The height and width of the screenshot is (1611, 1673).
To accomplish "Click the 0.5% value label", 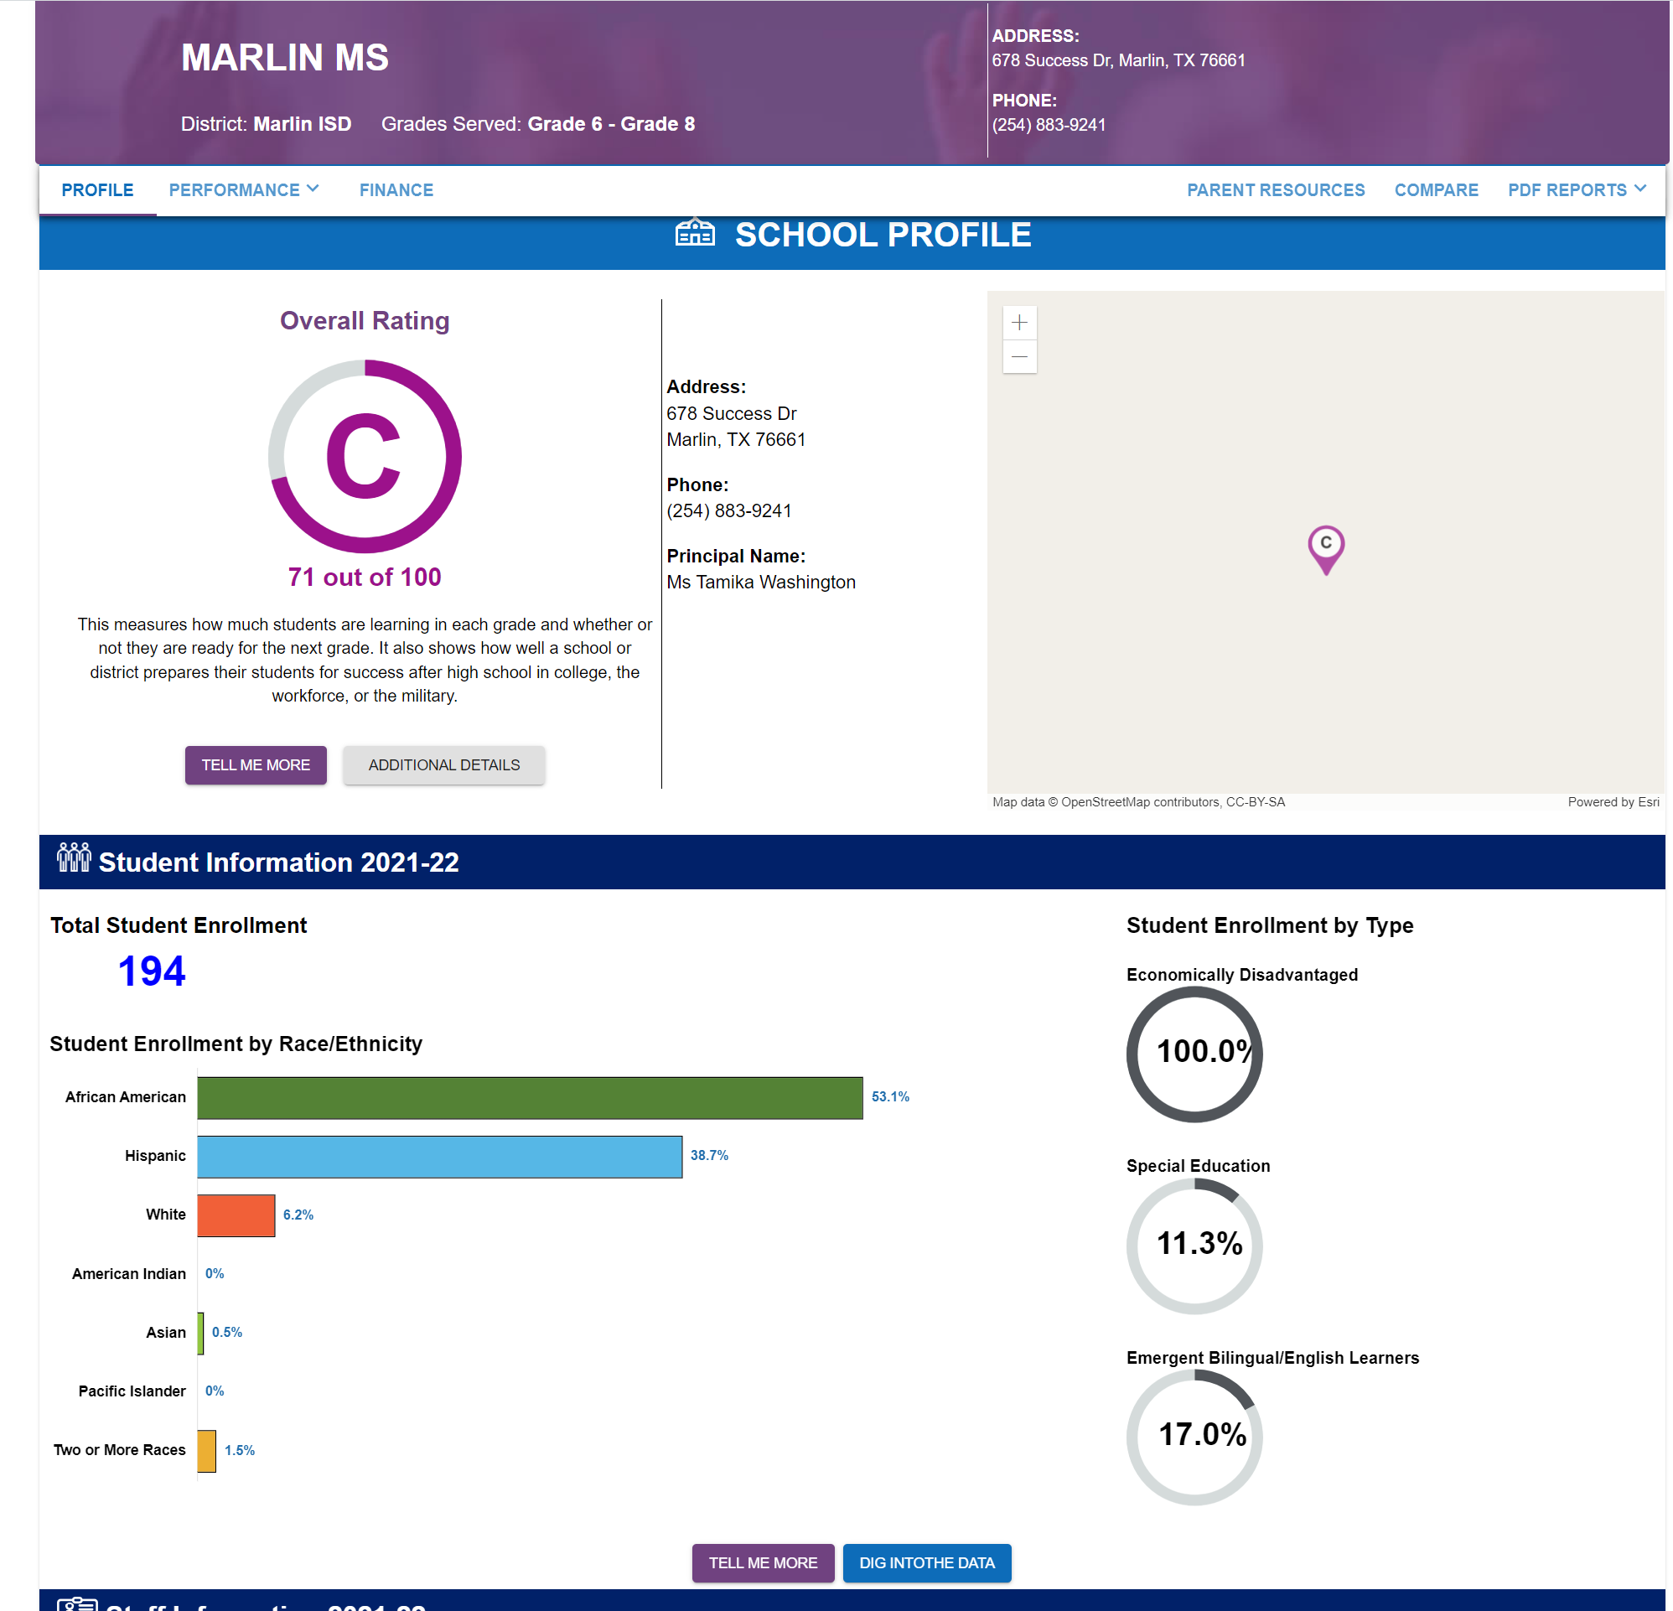I will [227, 1333].
